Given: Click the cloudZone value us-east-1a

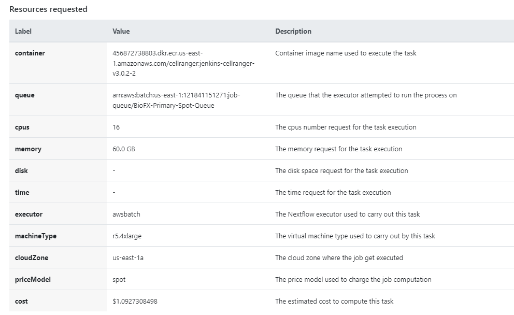Looking at the screenshot, I should 128,257.
